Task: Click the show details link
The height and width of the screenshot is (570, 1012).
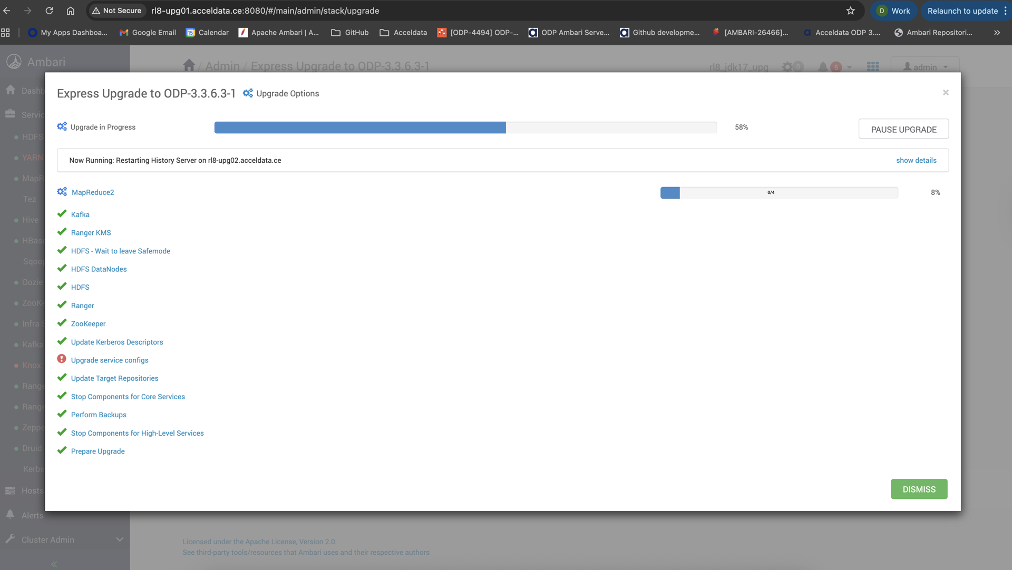Action: (x=916, y=160)
